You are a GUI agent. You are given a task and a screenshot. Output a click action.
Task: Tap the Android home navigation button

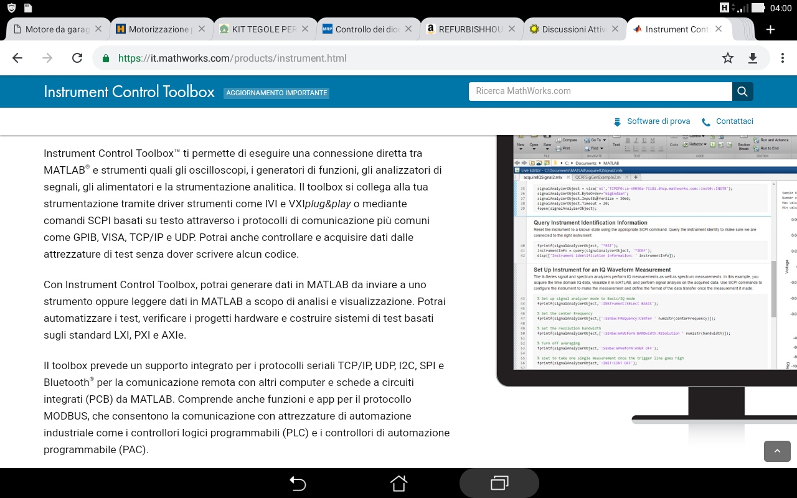tap(398, 483)
